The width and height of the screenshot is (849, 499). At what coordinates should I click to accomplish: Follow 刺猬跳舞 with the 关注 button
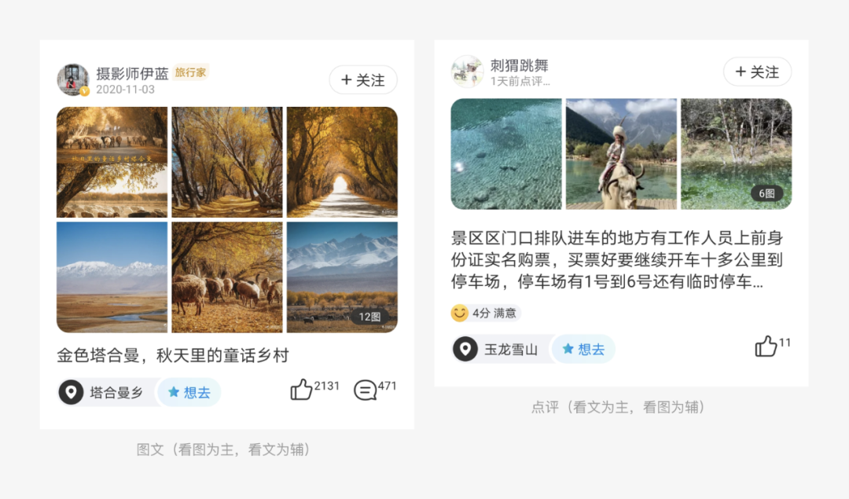tap(758, 72)
